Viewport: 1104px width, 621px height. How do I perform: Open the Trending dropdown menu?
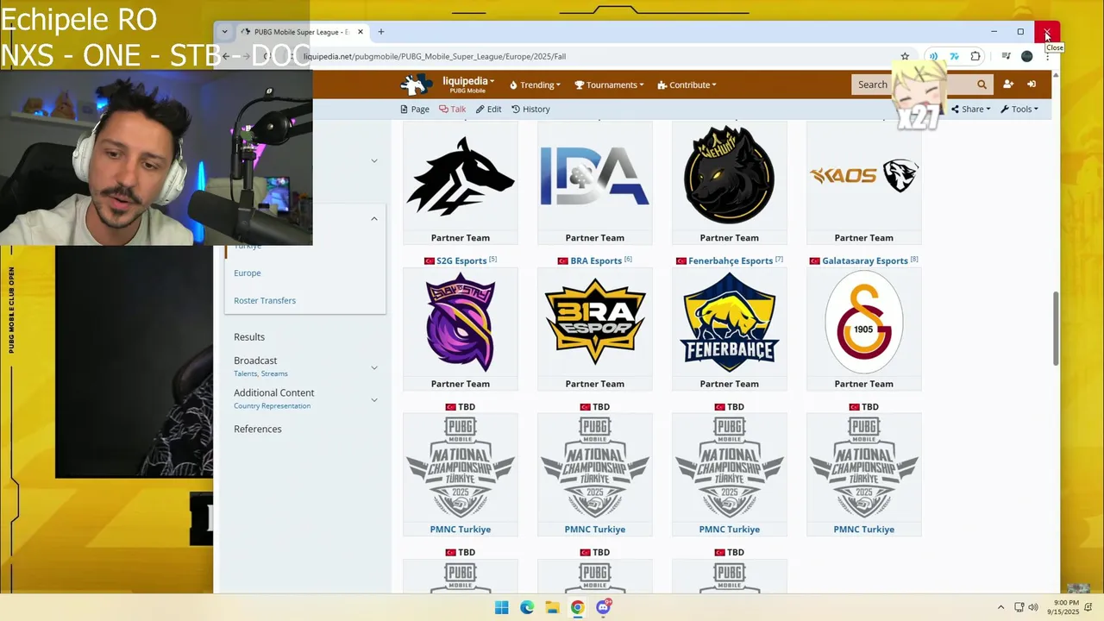pos(535,85)
